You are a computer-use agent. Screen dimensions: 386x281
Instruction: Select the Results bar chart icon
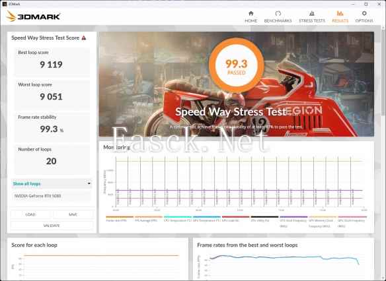tap(340, 13)
